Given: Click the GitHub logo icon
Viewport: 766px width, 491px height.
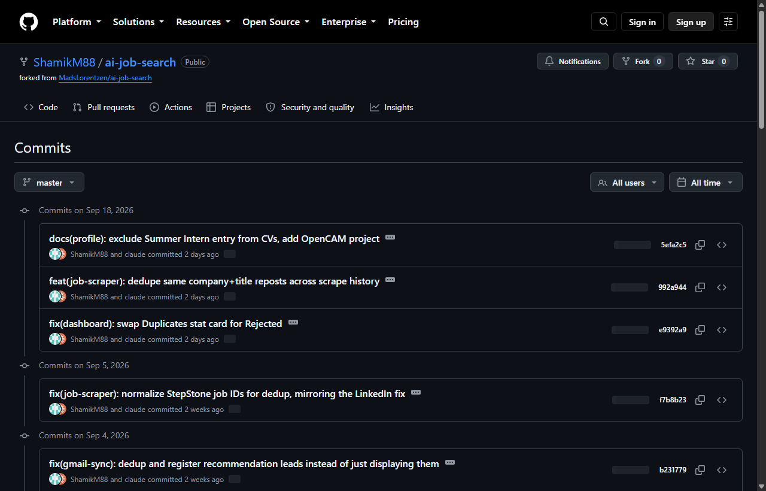Looking at the screenshot, I should tap(29, 22).
